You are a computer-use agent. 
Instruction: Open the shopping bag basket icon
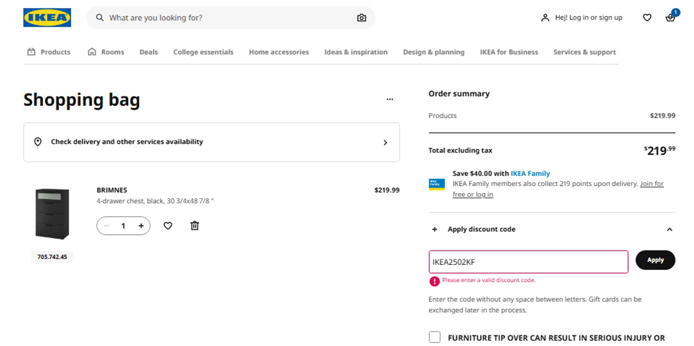[x=670, y=18]
